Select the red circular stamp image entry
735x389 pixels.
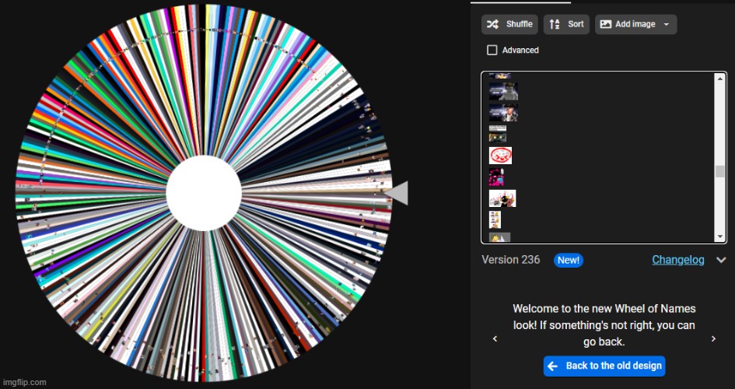pos(500,156)
